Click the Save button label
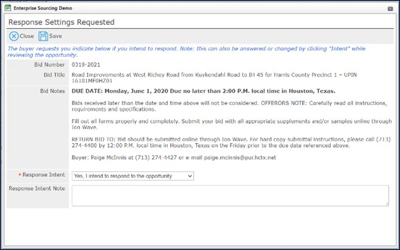The image size is (400, 250). 55,36
